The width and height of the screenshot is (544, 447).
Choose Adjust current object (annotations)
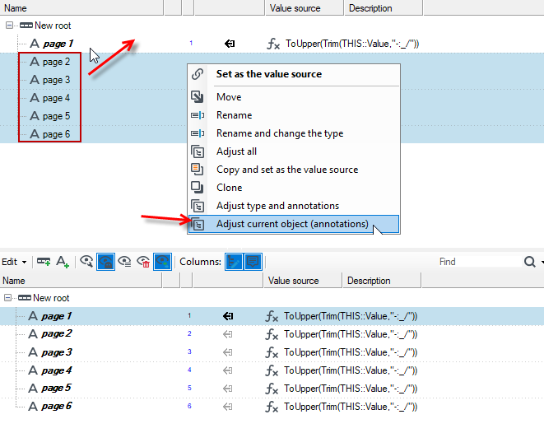294,224
